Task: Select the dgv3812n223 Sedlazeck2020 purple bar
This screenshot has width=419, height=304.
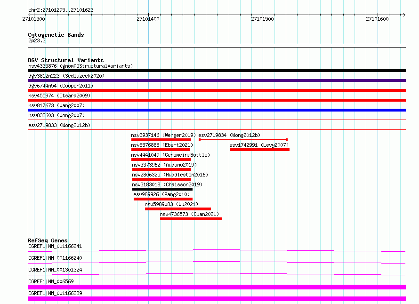Action: (217, 80)
